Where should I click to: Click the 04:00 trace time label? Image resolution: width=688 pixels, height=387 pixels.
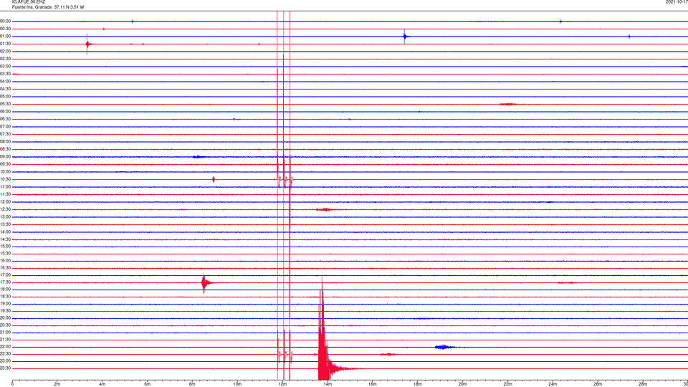pyautogui.click(x=5, y=81)
